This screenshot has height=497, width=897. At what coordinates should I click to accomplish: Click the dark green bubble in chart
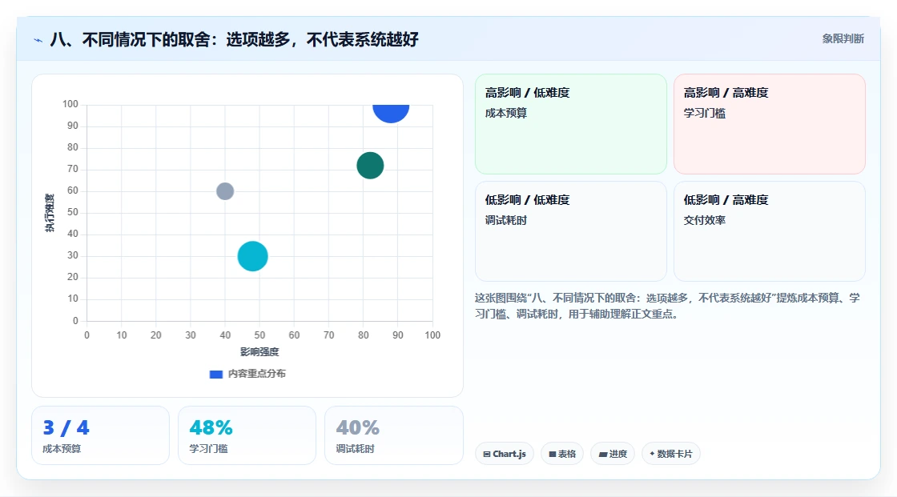tap(370, 166)
